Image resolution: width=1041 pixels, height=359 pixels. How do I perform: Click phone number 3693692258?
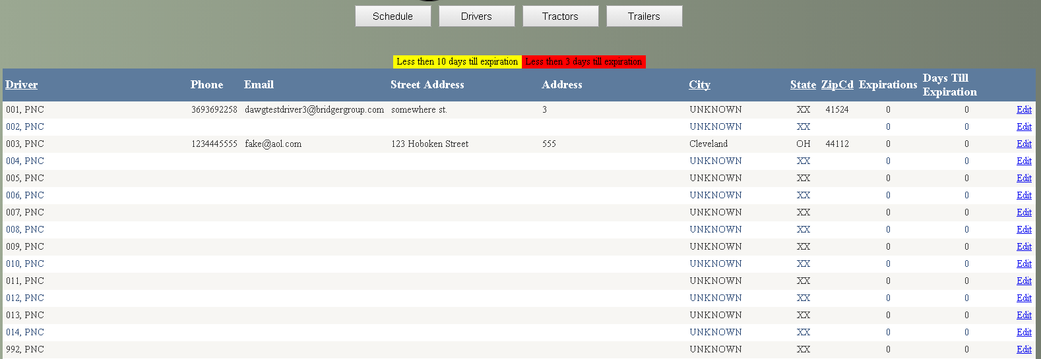214,109
